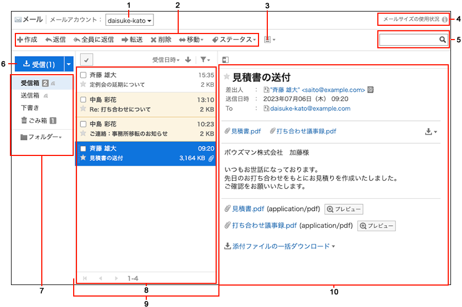Open 打ち合わせ議事録.pdf in the header attachments
This screenshot has width=462, height=307.
(306, 131)
